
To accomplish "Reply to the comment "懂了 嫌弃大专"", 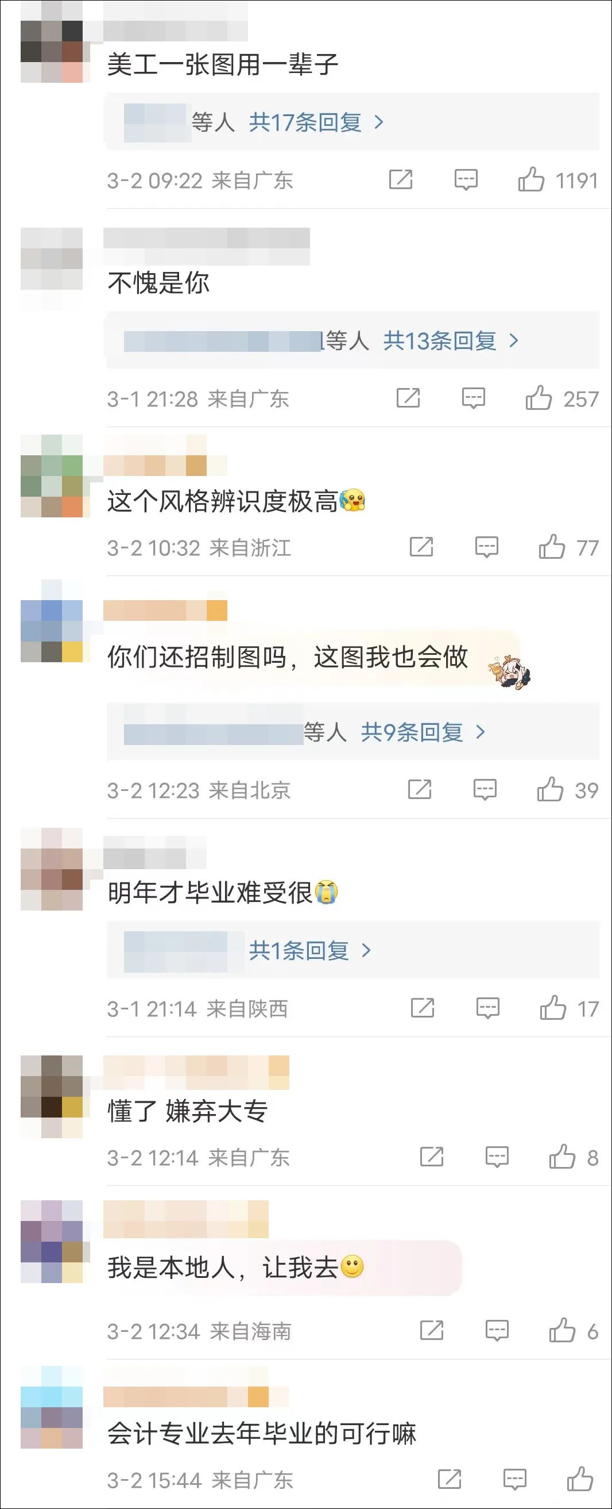I will pyautogui.click(x=497, y=1157).
